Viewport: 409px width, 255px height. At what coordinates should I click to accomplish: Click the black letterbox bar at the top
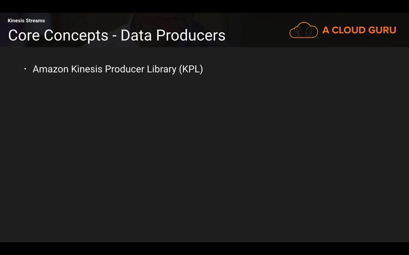(204, 6)
